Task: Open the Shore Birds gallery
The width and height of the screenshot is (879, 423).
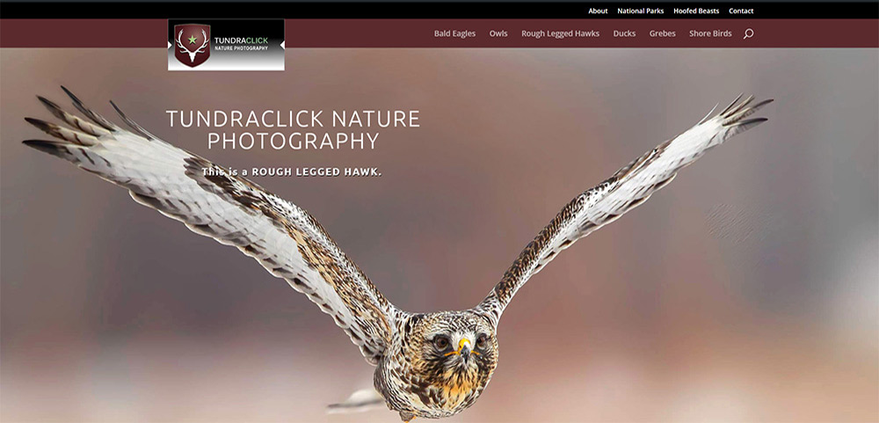Action: [710, 33]
